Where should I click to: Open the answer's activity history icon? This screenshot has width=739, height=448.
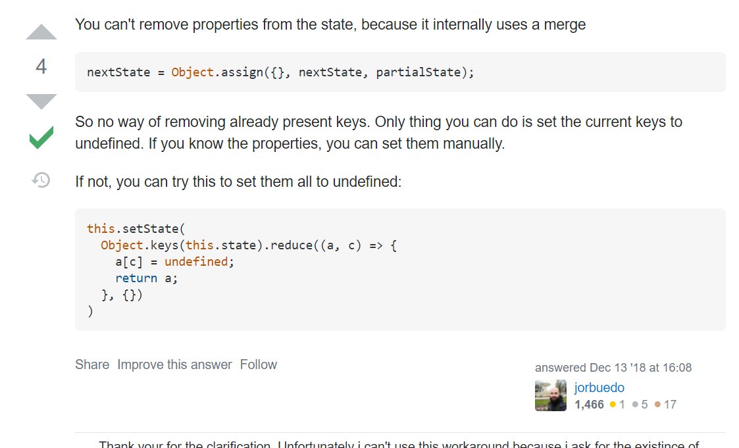click(x=41, y=180)
